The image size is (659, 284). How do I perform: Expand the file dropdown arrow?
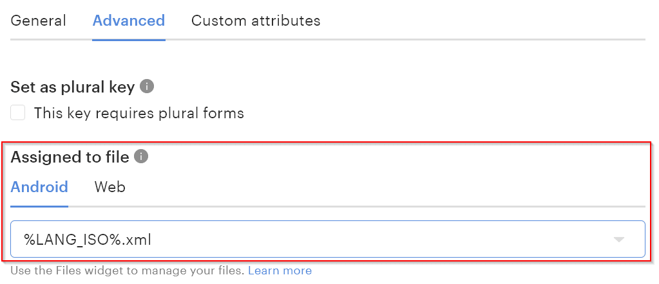coord(618,240)
